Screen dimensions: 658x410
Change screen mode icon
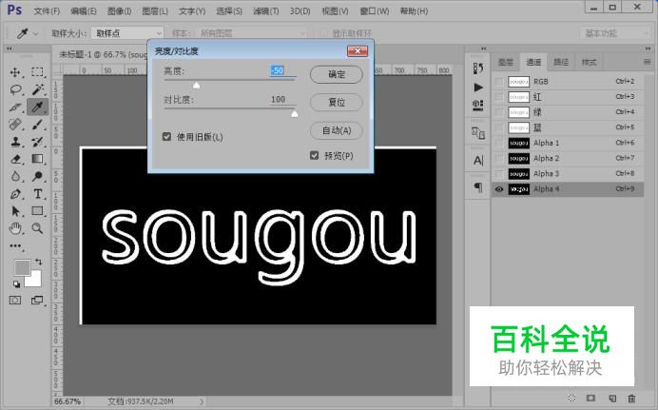[37, 300]
